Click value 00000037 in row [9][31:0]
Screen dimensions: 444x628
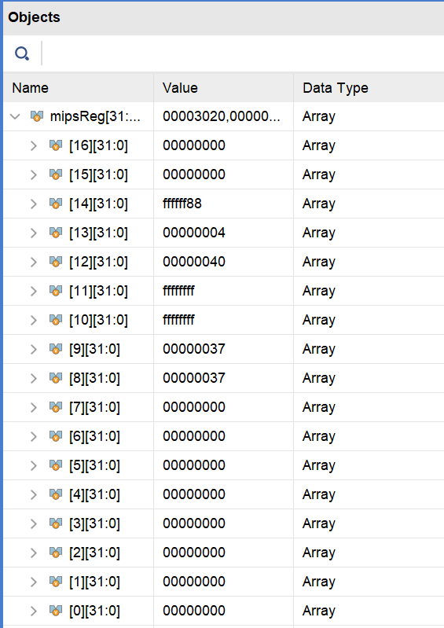pos(194,349)
